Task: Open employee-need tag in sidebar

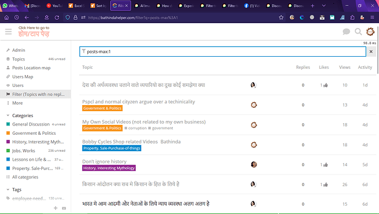Action: pyautogui.click(x=29, y=198)
